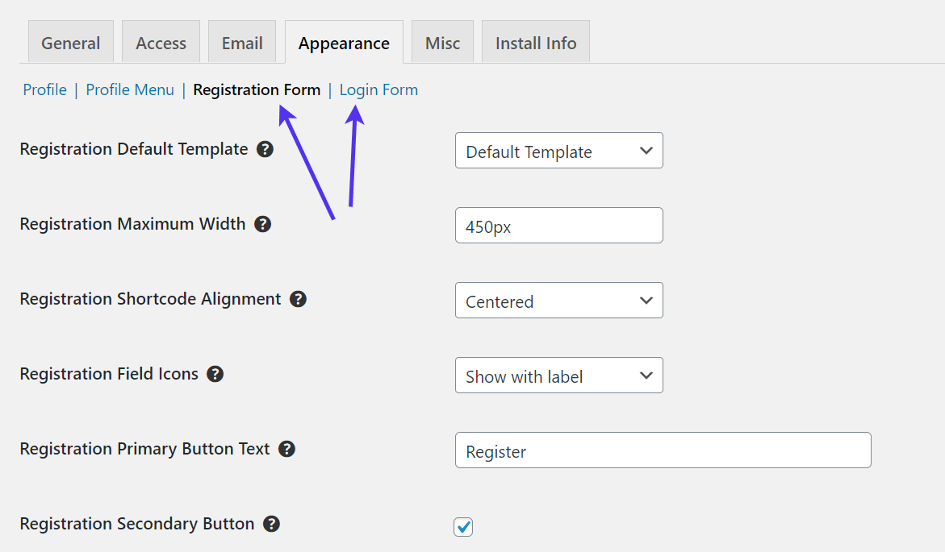This screenshot has height=552, width=945.
Task: Open the Profile Menu settings link
Action: (130, 89)
